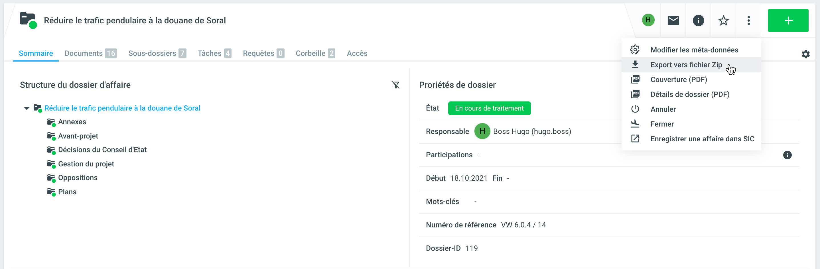Open the dossier info icon in header
This screenshot has width=820, height=269.
click(698, 21)
